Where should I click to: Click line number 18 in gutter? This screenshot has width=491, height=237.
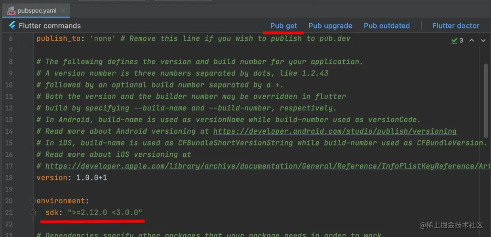click(x=9, y=178)
